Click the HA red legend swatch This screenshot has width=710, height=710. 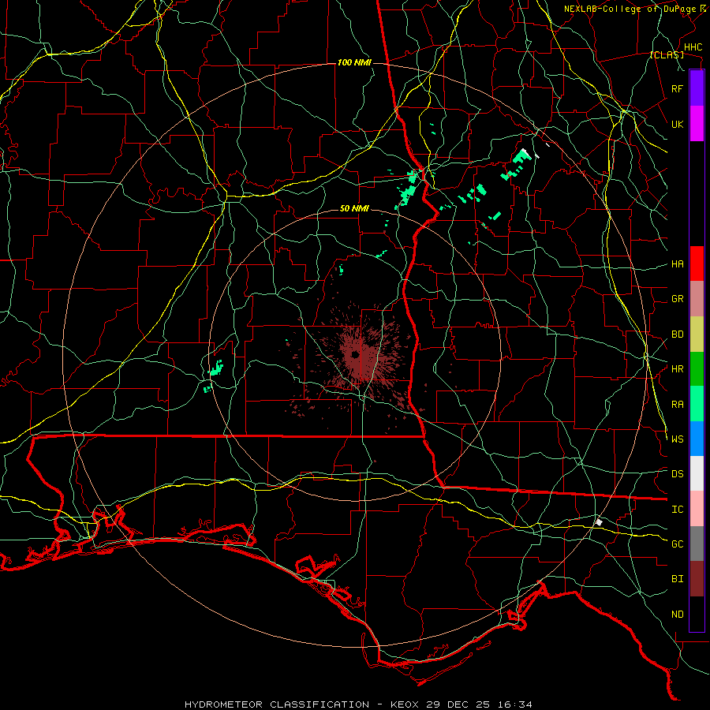(x=697, y=263)
